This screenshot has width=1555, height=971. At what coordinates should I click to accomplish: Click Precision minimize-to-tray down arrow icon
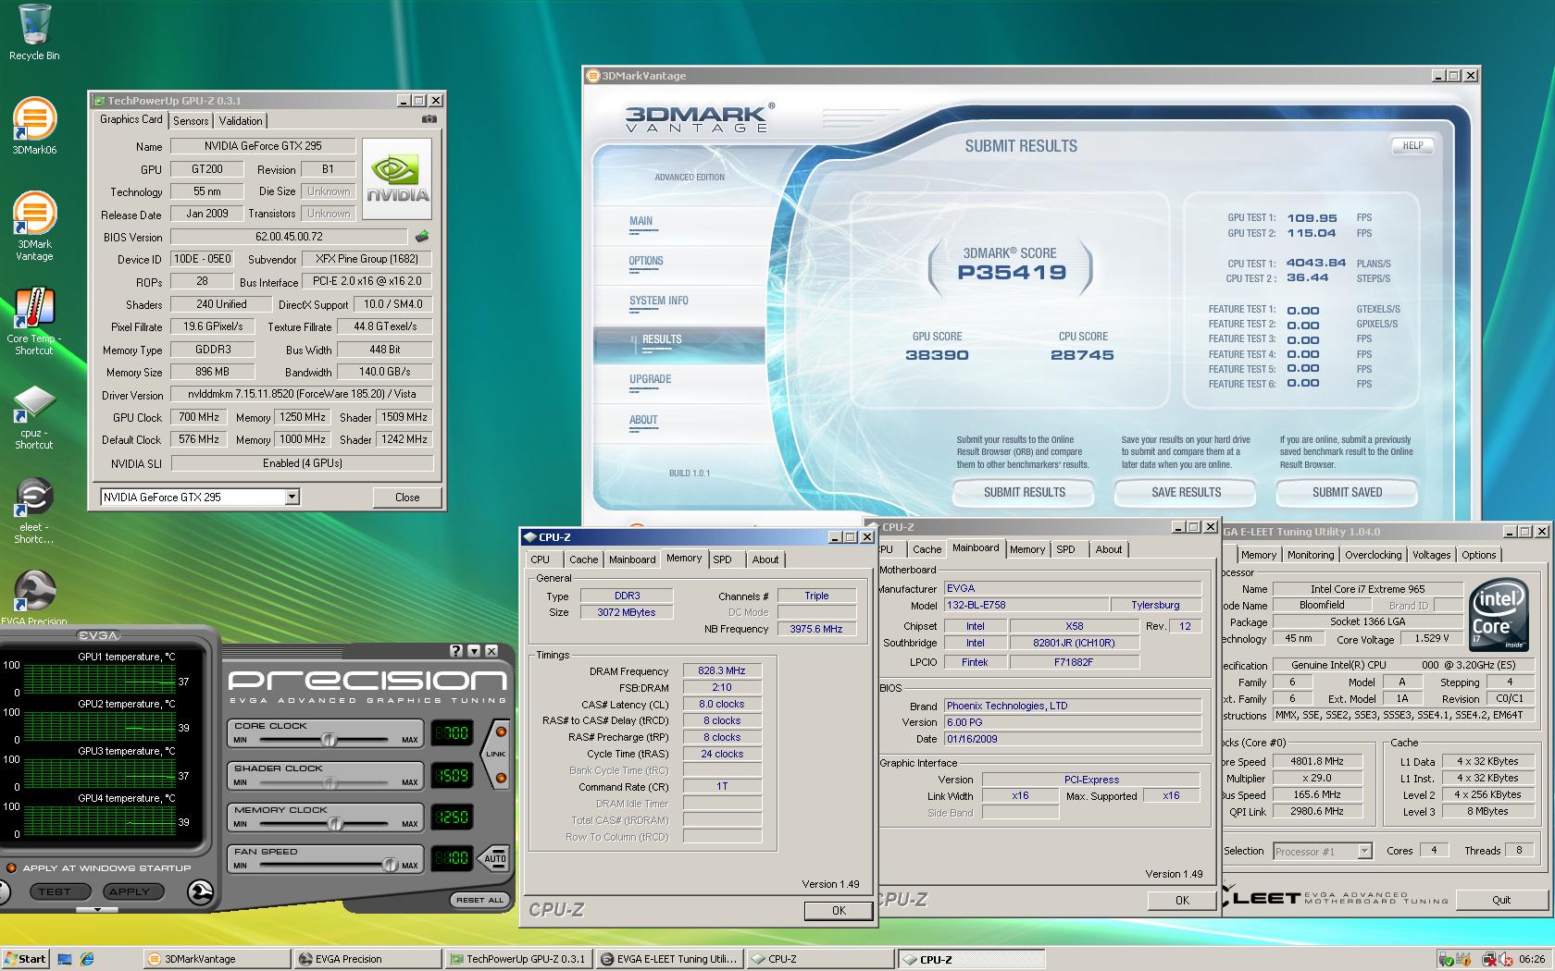[474, 651]
